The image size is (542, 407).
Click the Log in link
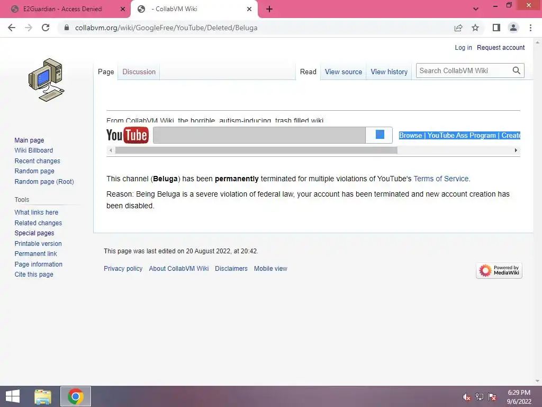[463, 47]
